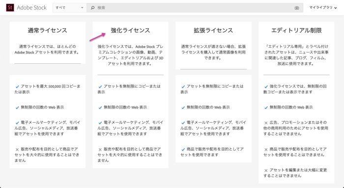Click the X icon in 通常ライセンス card
Screen dimensions: 344x188
(17, 149)
